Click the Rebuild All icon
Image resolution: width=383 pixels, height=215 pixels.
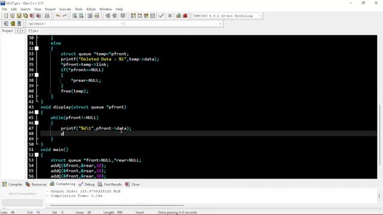[x=153, y=16]
